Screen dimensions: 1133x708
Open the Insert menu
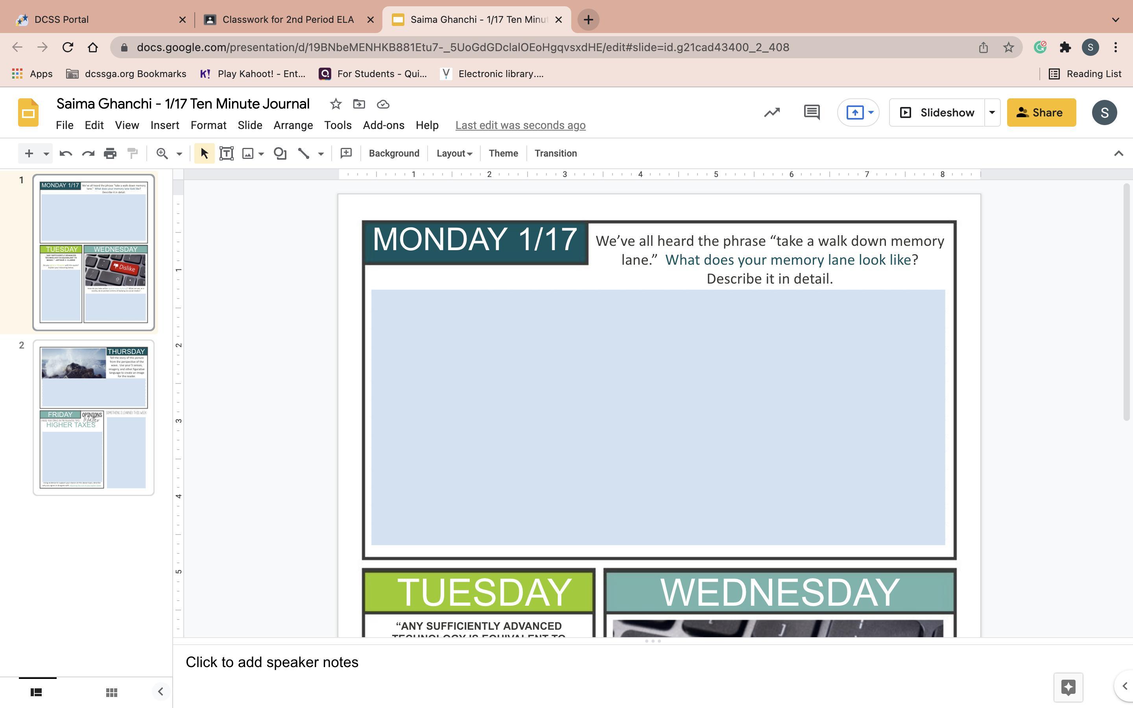[164, 125]
